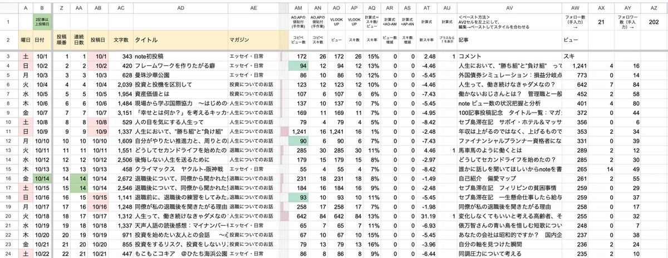Select the 2,672 character count cell
The width and height of the screenshot is (668, 258).
point(121,179)
